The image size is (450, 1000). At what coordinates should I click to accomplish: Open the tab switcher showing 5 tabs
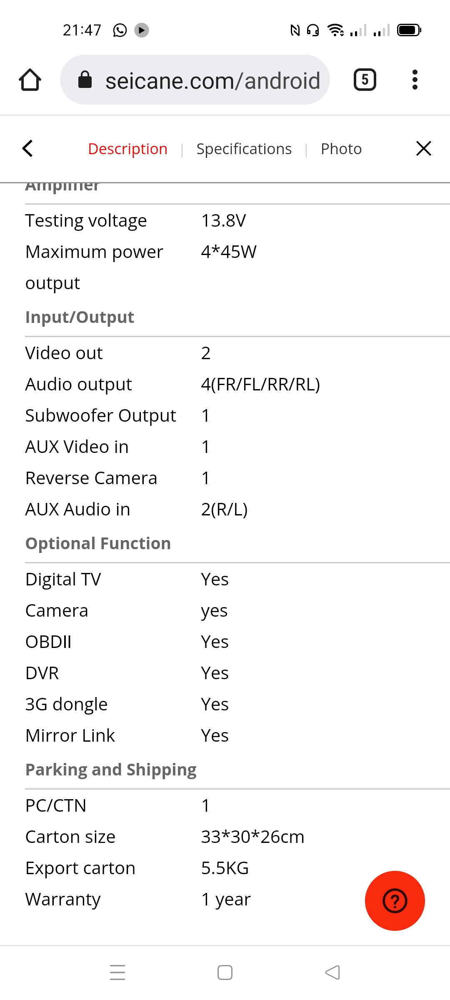pos(365,80)
